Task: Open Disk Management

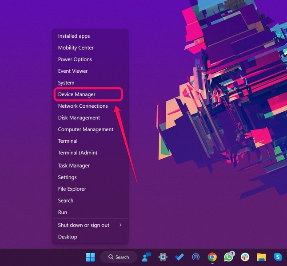Action: click(79, 117)
